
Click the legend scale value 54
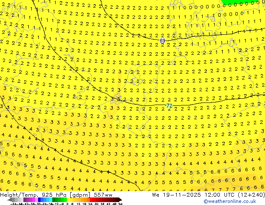(120, 204)
